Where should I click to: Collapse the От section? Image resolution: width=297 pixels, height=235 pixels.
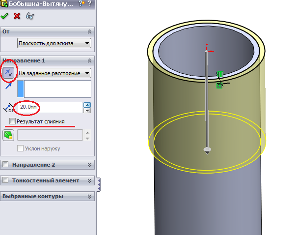point(90,31)
